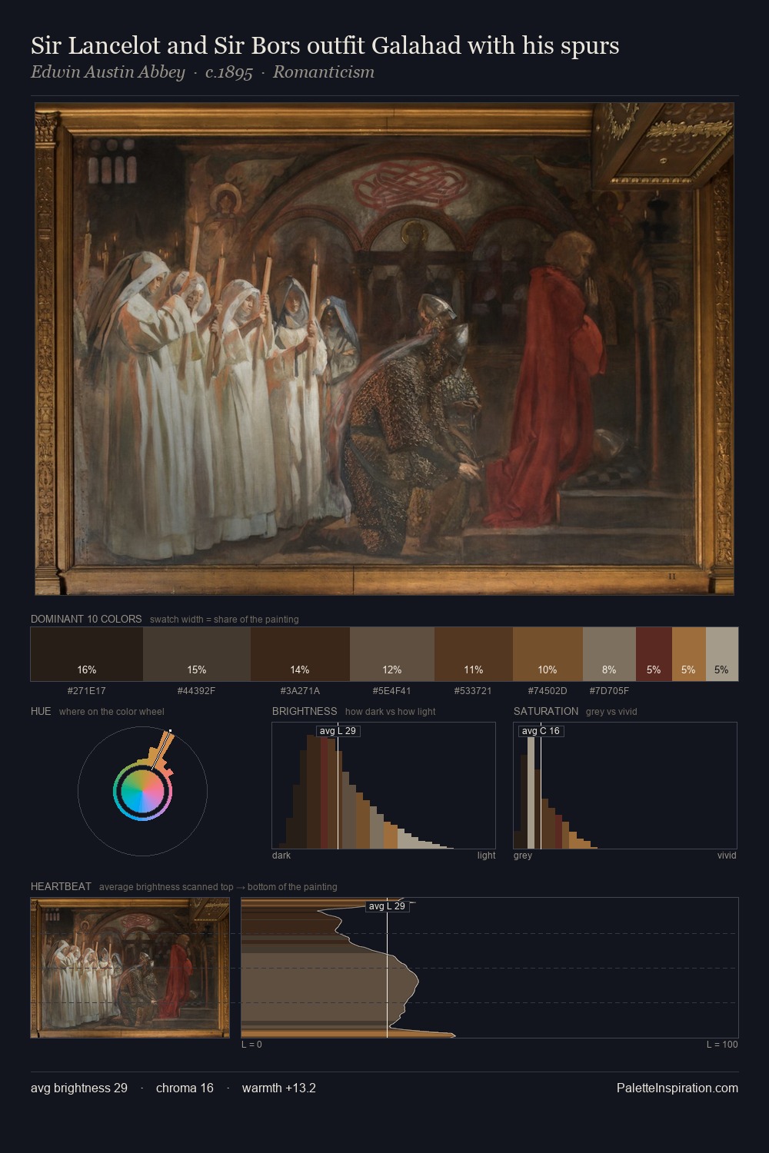769x1153 pixels.
Task: Choose the 11% swatch #533721
Action: [474, 654]
